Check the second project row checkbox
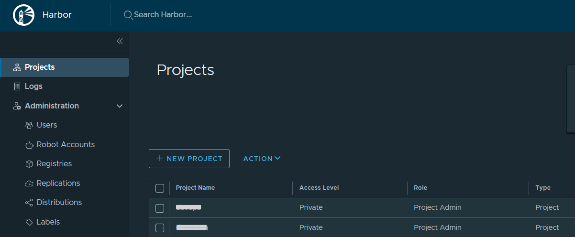 (x=160, y=227)
